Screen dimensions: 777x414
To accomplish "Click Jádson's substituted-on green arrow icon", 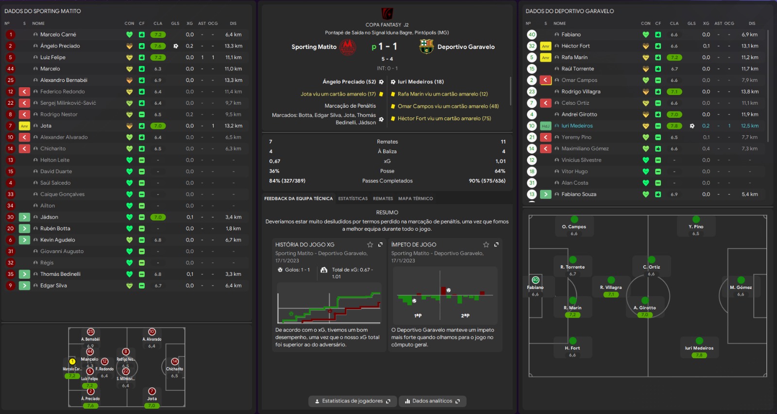I will [24, 217].
